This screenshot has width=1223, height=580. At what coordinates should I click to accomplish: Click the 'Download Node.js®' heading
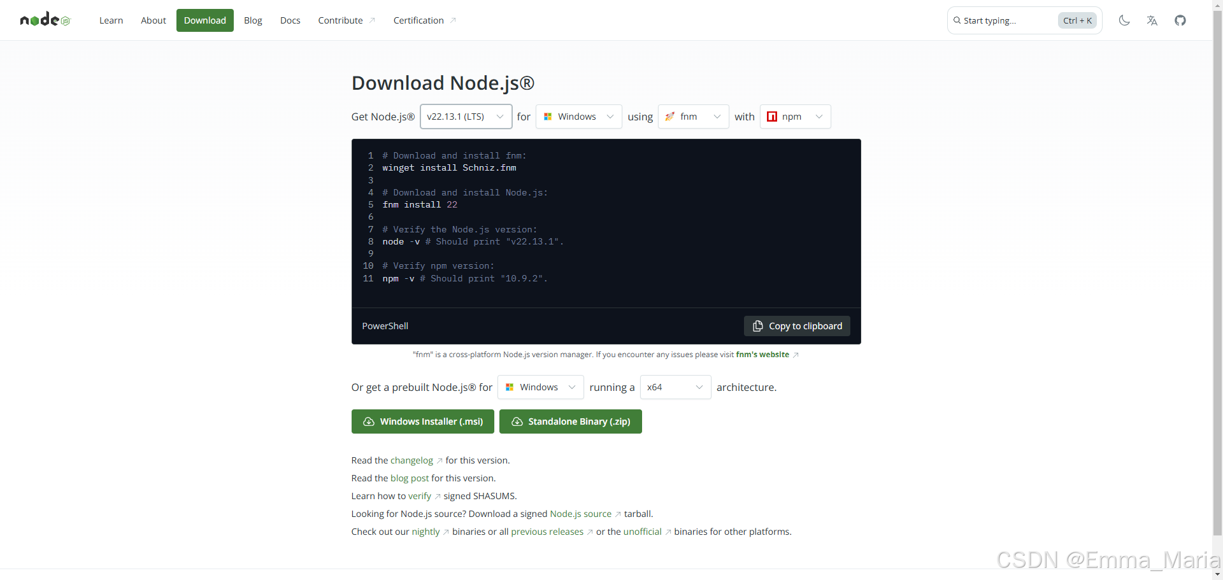(x=443, y=83)
